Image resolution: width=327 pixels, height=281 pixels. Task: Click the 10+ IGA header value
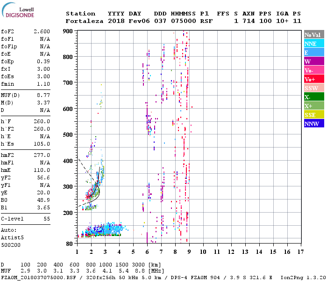tap(282, 21)
